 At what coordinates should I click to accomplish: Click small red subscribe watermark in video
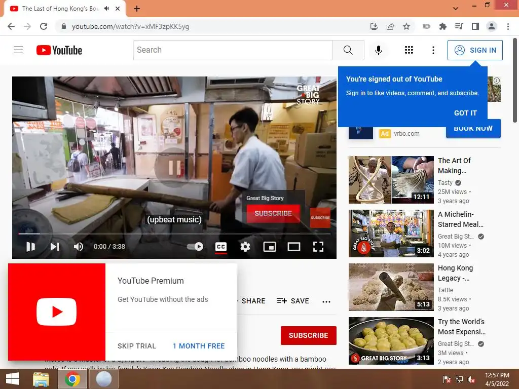[x=320, y=218]
